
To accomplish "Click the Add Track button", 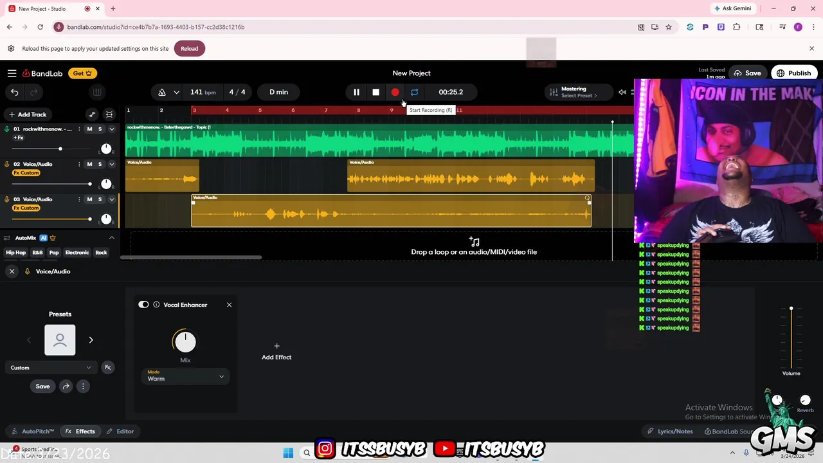I will (27, 114).
